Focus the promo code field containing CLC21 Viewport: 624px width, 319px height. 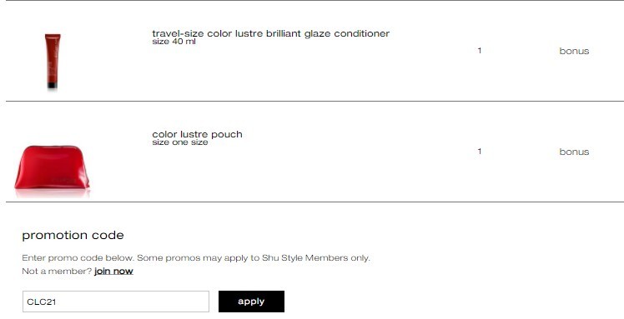[x=116, y=302]
